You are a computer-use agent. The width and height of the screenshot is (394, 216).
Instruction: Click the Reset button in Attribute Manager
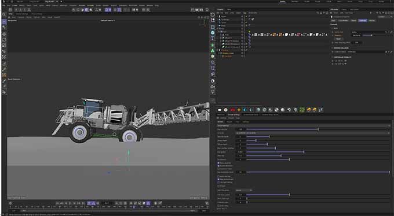338,39
